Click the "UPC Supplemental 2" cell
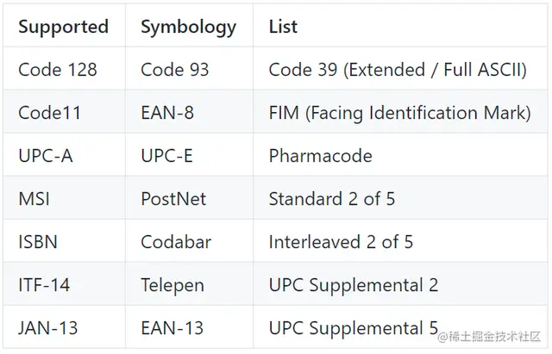Image resolution: width=552 pixels, height=354 pixels. (x=354, y=285)
